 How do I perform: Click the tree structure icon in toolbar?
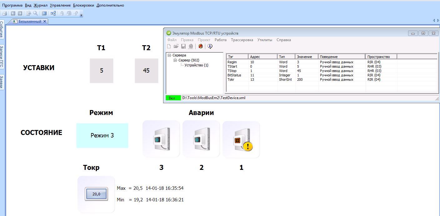[x=53, y=13]
